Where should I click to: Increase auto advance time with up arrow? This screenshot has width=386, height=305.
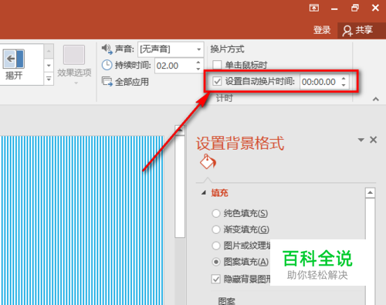[x=344, y=79]
